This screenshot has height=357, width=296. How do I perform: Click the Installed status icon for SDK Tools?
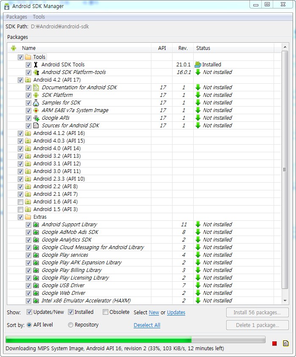[x=198, y=65]
